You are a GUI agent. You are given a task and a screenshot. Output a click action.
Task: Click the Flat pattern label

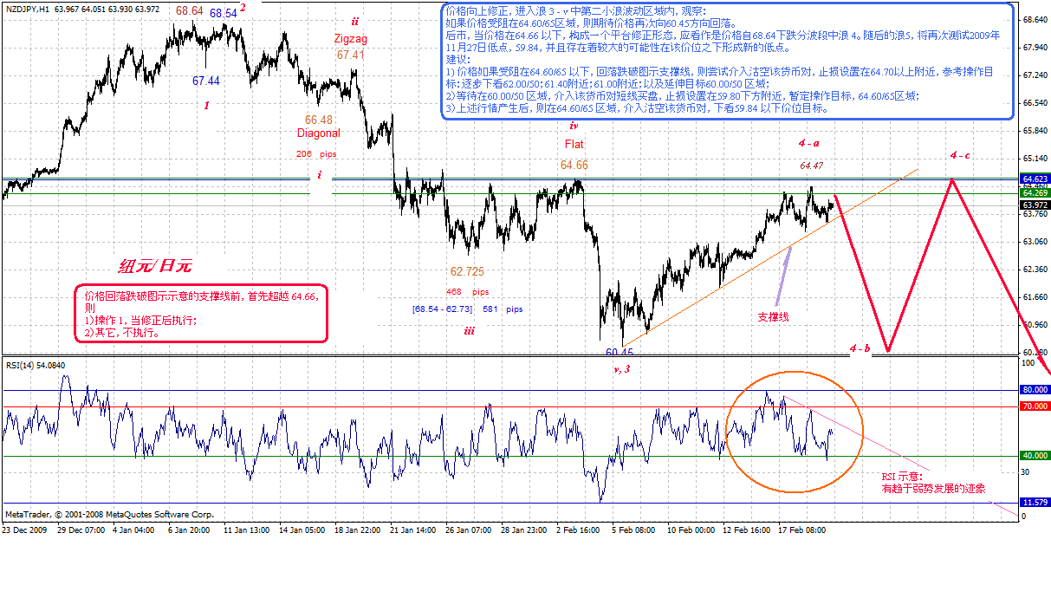tap(574, 144)
